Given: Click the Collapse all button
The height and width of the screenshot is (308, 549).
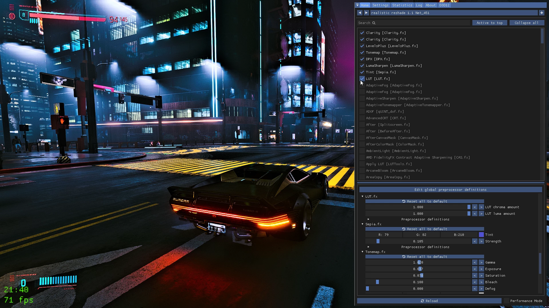Looking at the screenshot, I should pos(526,23).
